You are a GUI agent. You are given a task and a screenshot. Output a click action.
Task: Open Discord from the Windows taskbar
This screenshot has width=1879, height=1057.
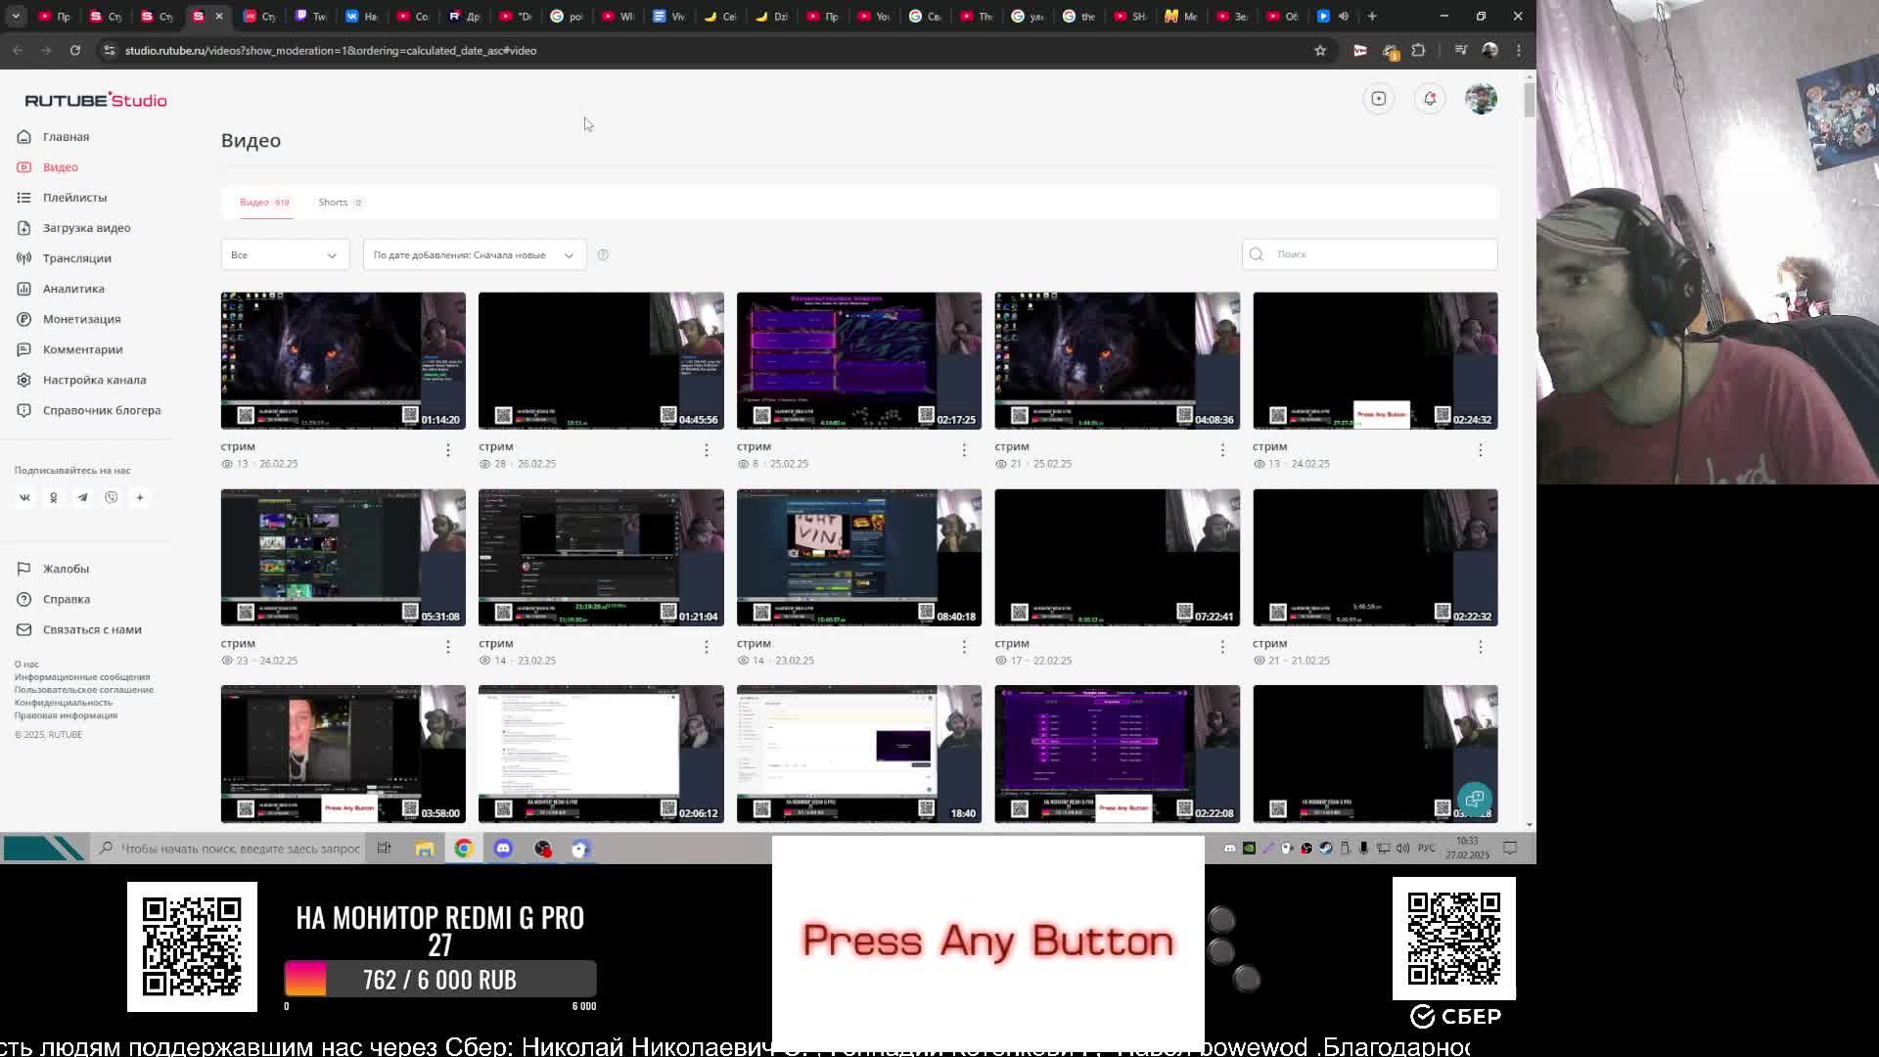coord(503,849)
